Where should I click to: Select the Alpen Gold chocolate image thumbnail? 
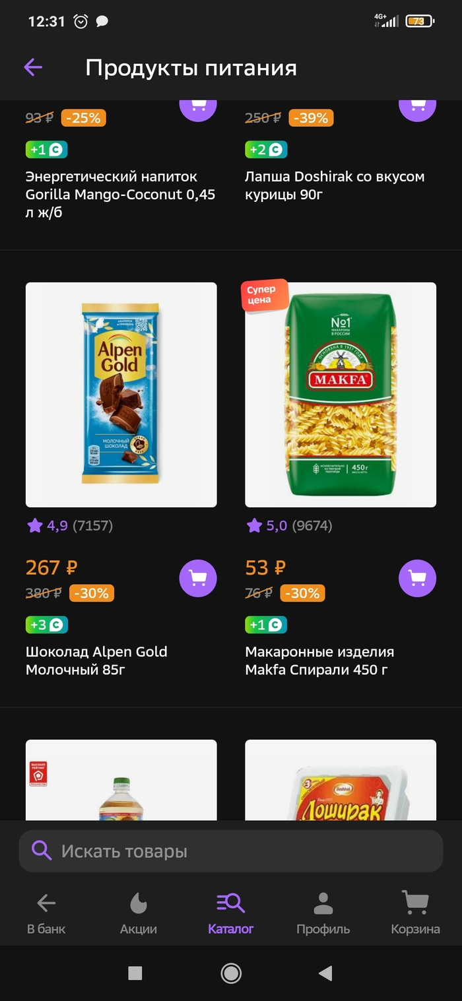coord(121,394)
